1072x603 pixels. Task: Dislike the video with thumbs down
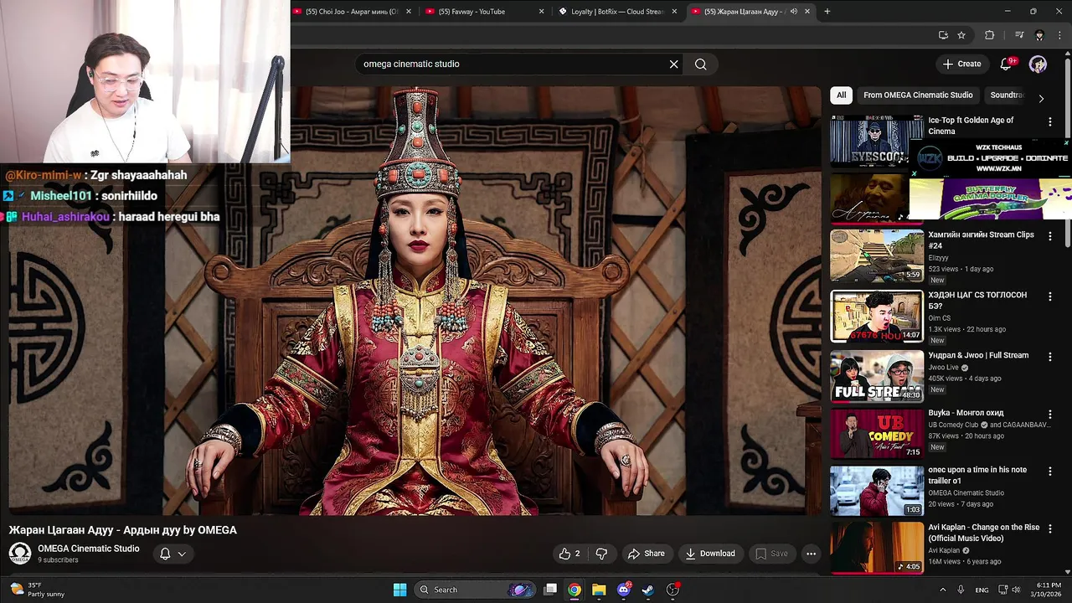601,554
